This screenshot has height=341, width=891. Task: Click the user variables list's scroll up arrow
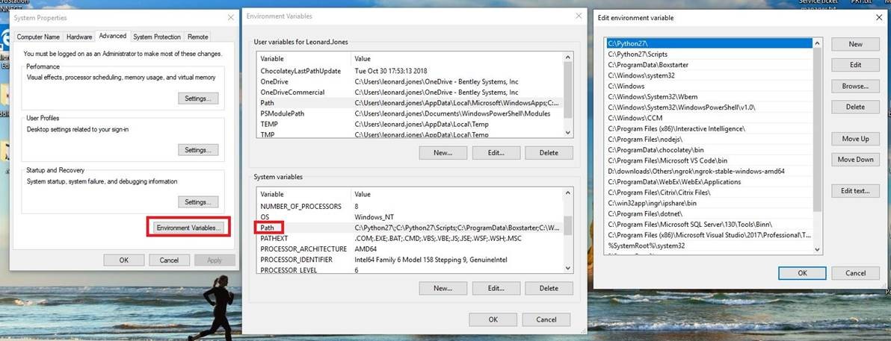567,58
